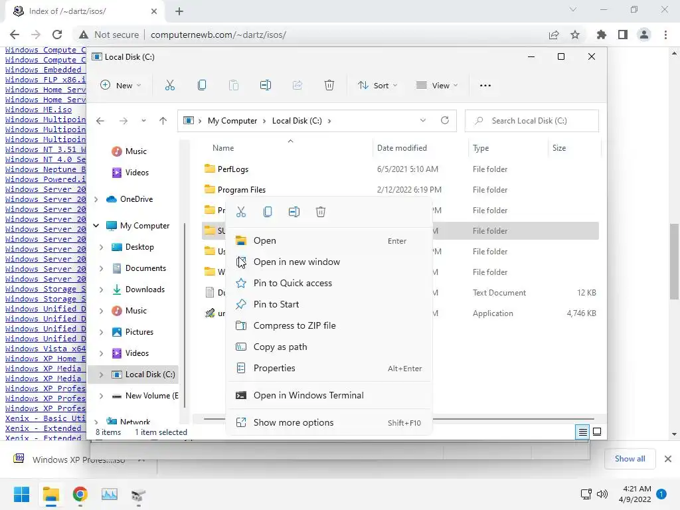
Task: Open Chrome extensions puzzle icon
Action: click(601, 35)
